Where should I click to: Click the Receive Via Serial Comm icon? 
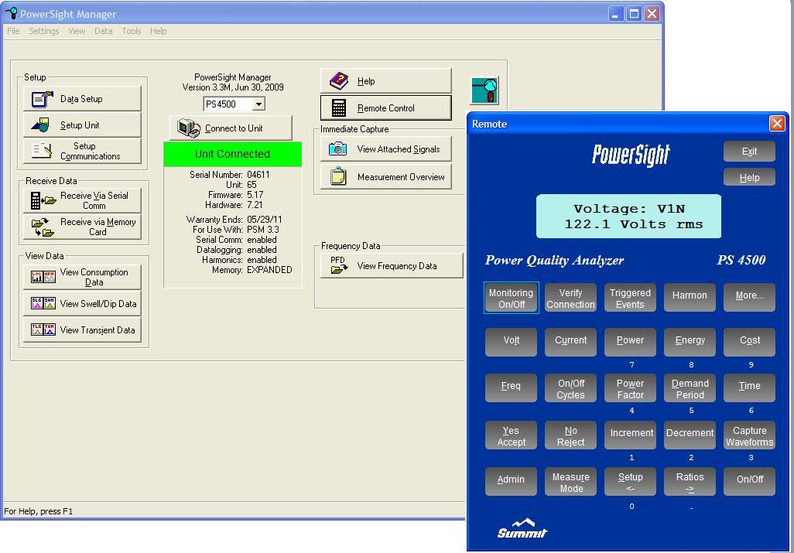pos(43,201)
